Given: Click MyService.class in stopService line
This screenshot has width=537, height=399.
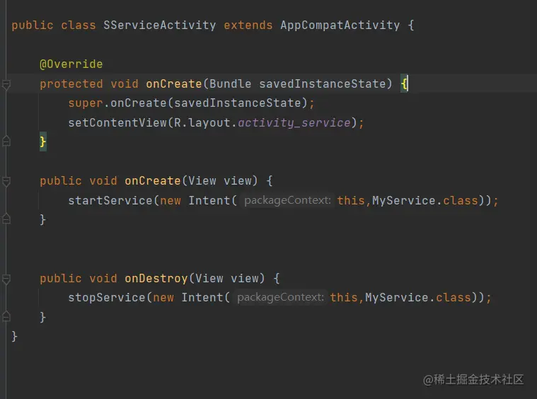Looking at the screenshot, I should [x=418, y=297].
